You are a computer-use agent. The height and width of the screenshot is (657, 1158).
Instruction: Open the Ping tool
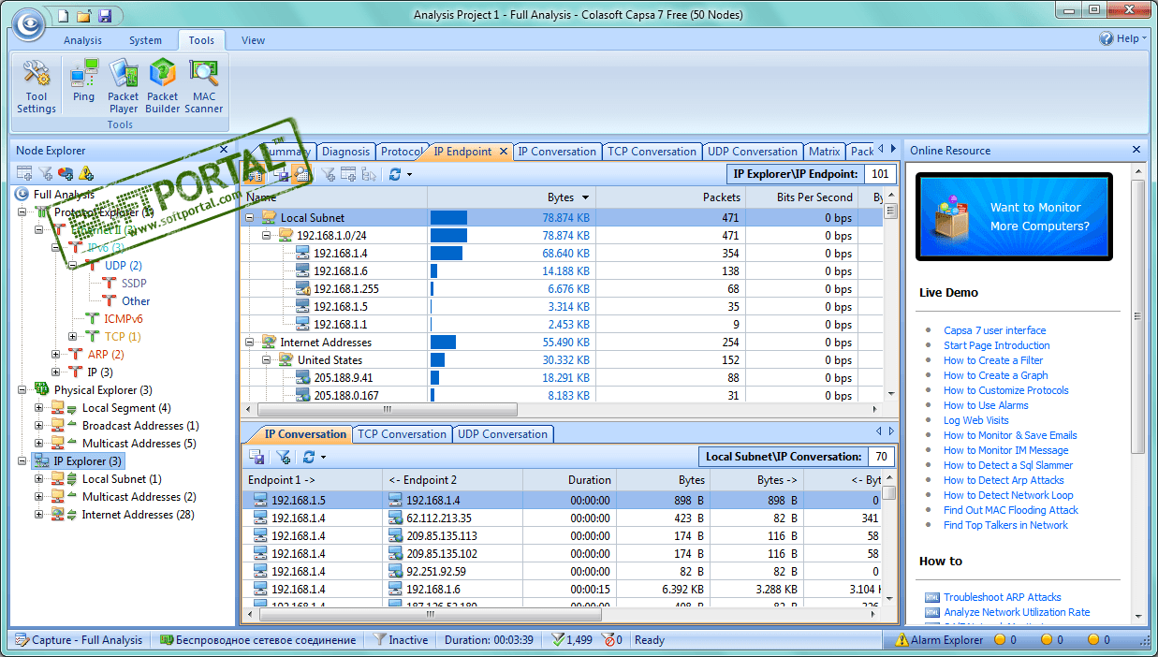click(x=83, y=80)
